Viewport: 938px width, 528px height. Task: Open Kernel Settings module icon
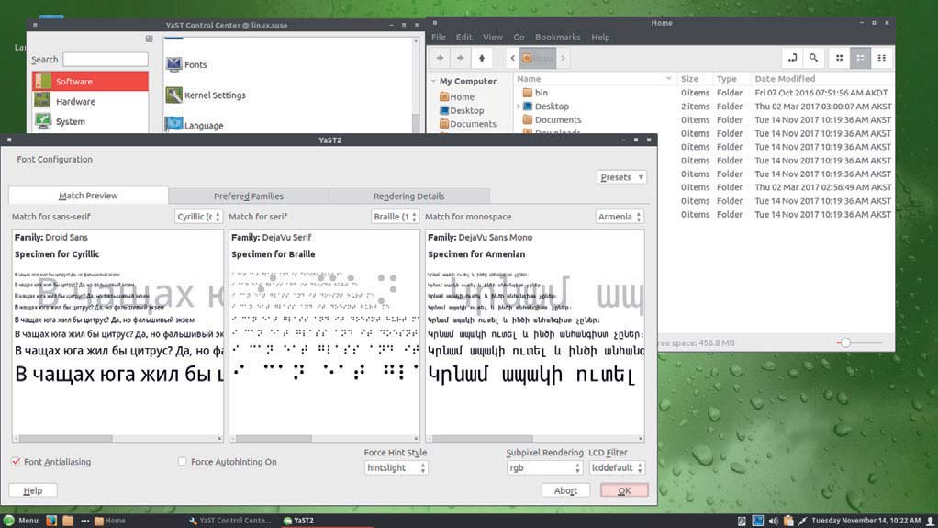[174, 95]
